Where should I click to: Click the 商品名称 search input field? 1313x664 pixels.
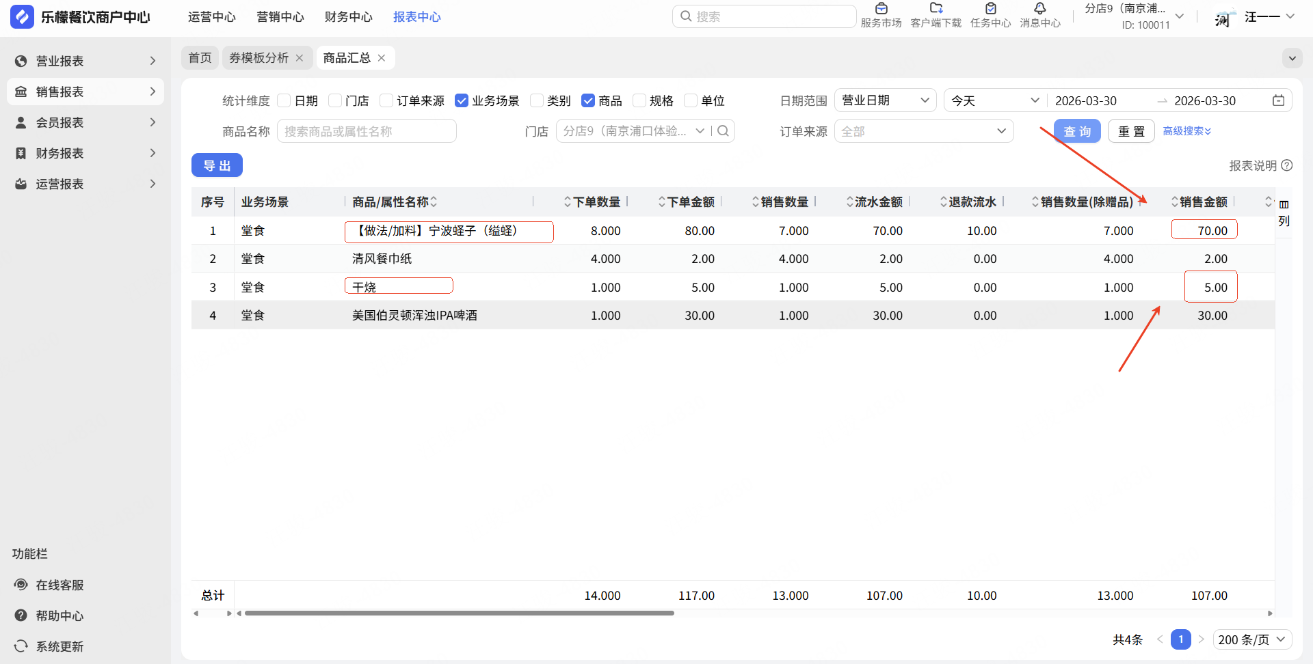tap(367, 131)
